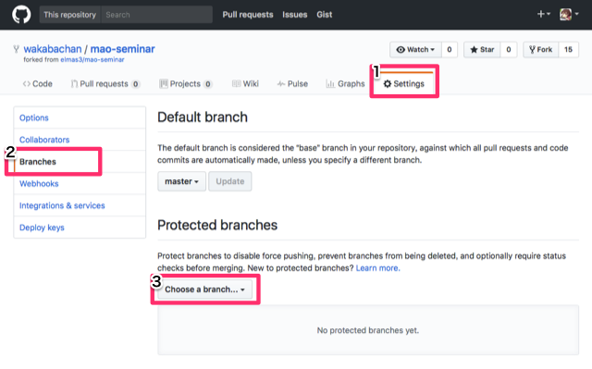This screenshot has height=369, width=592.
Task: Switch to the repository Pull requests tab
Action: click(x=105, y=84)
